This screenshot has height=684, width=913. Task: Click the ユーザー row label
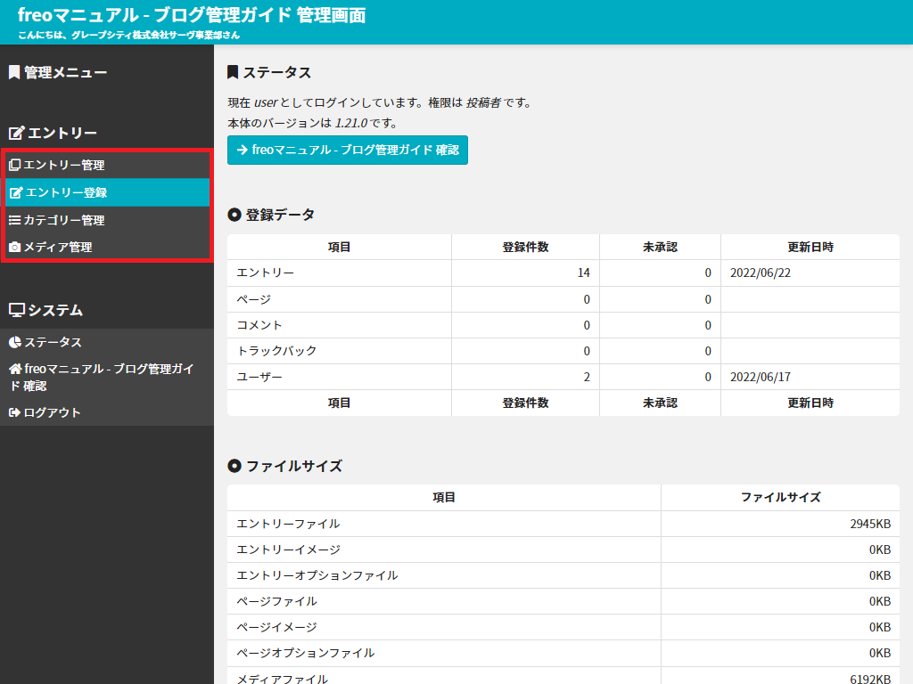259,377
